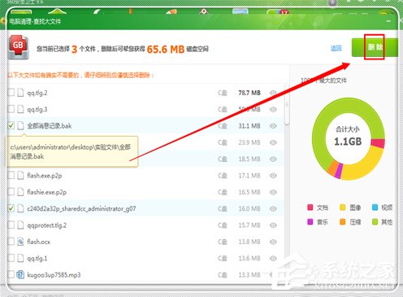
Task: Click the file icon of 全部消息记录.bak
Action: coord(20,126)
